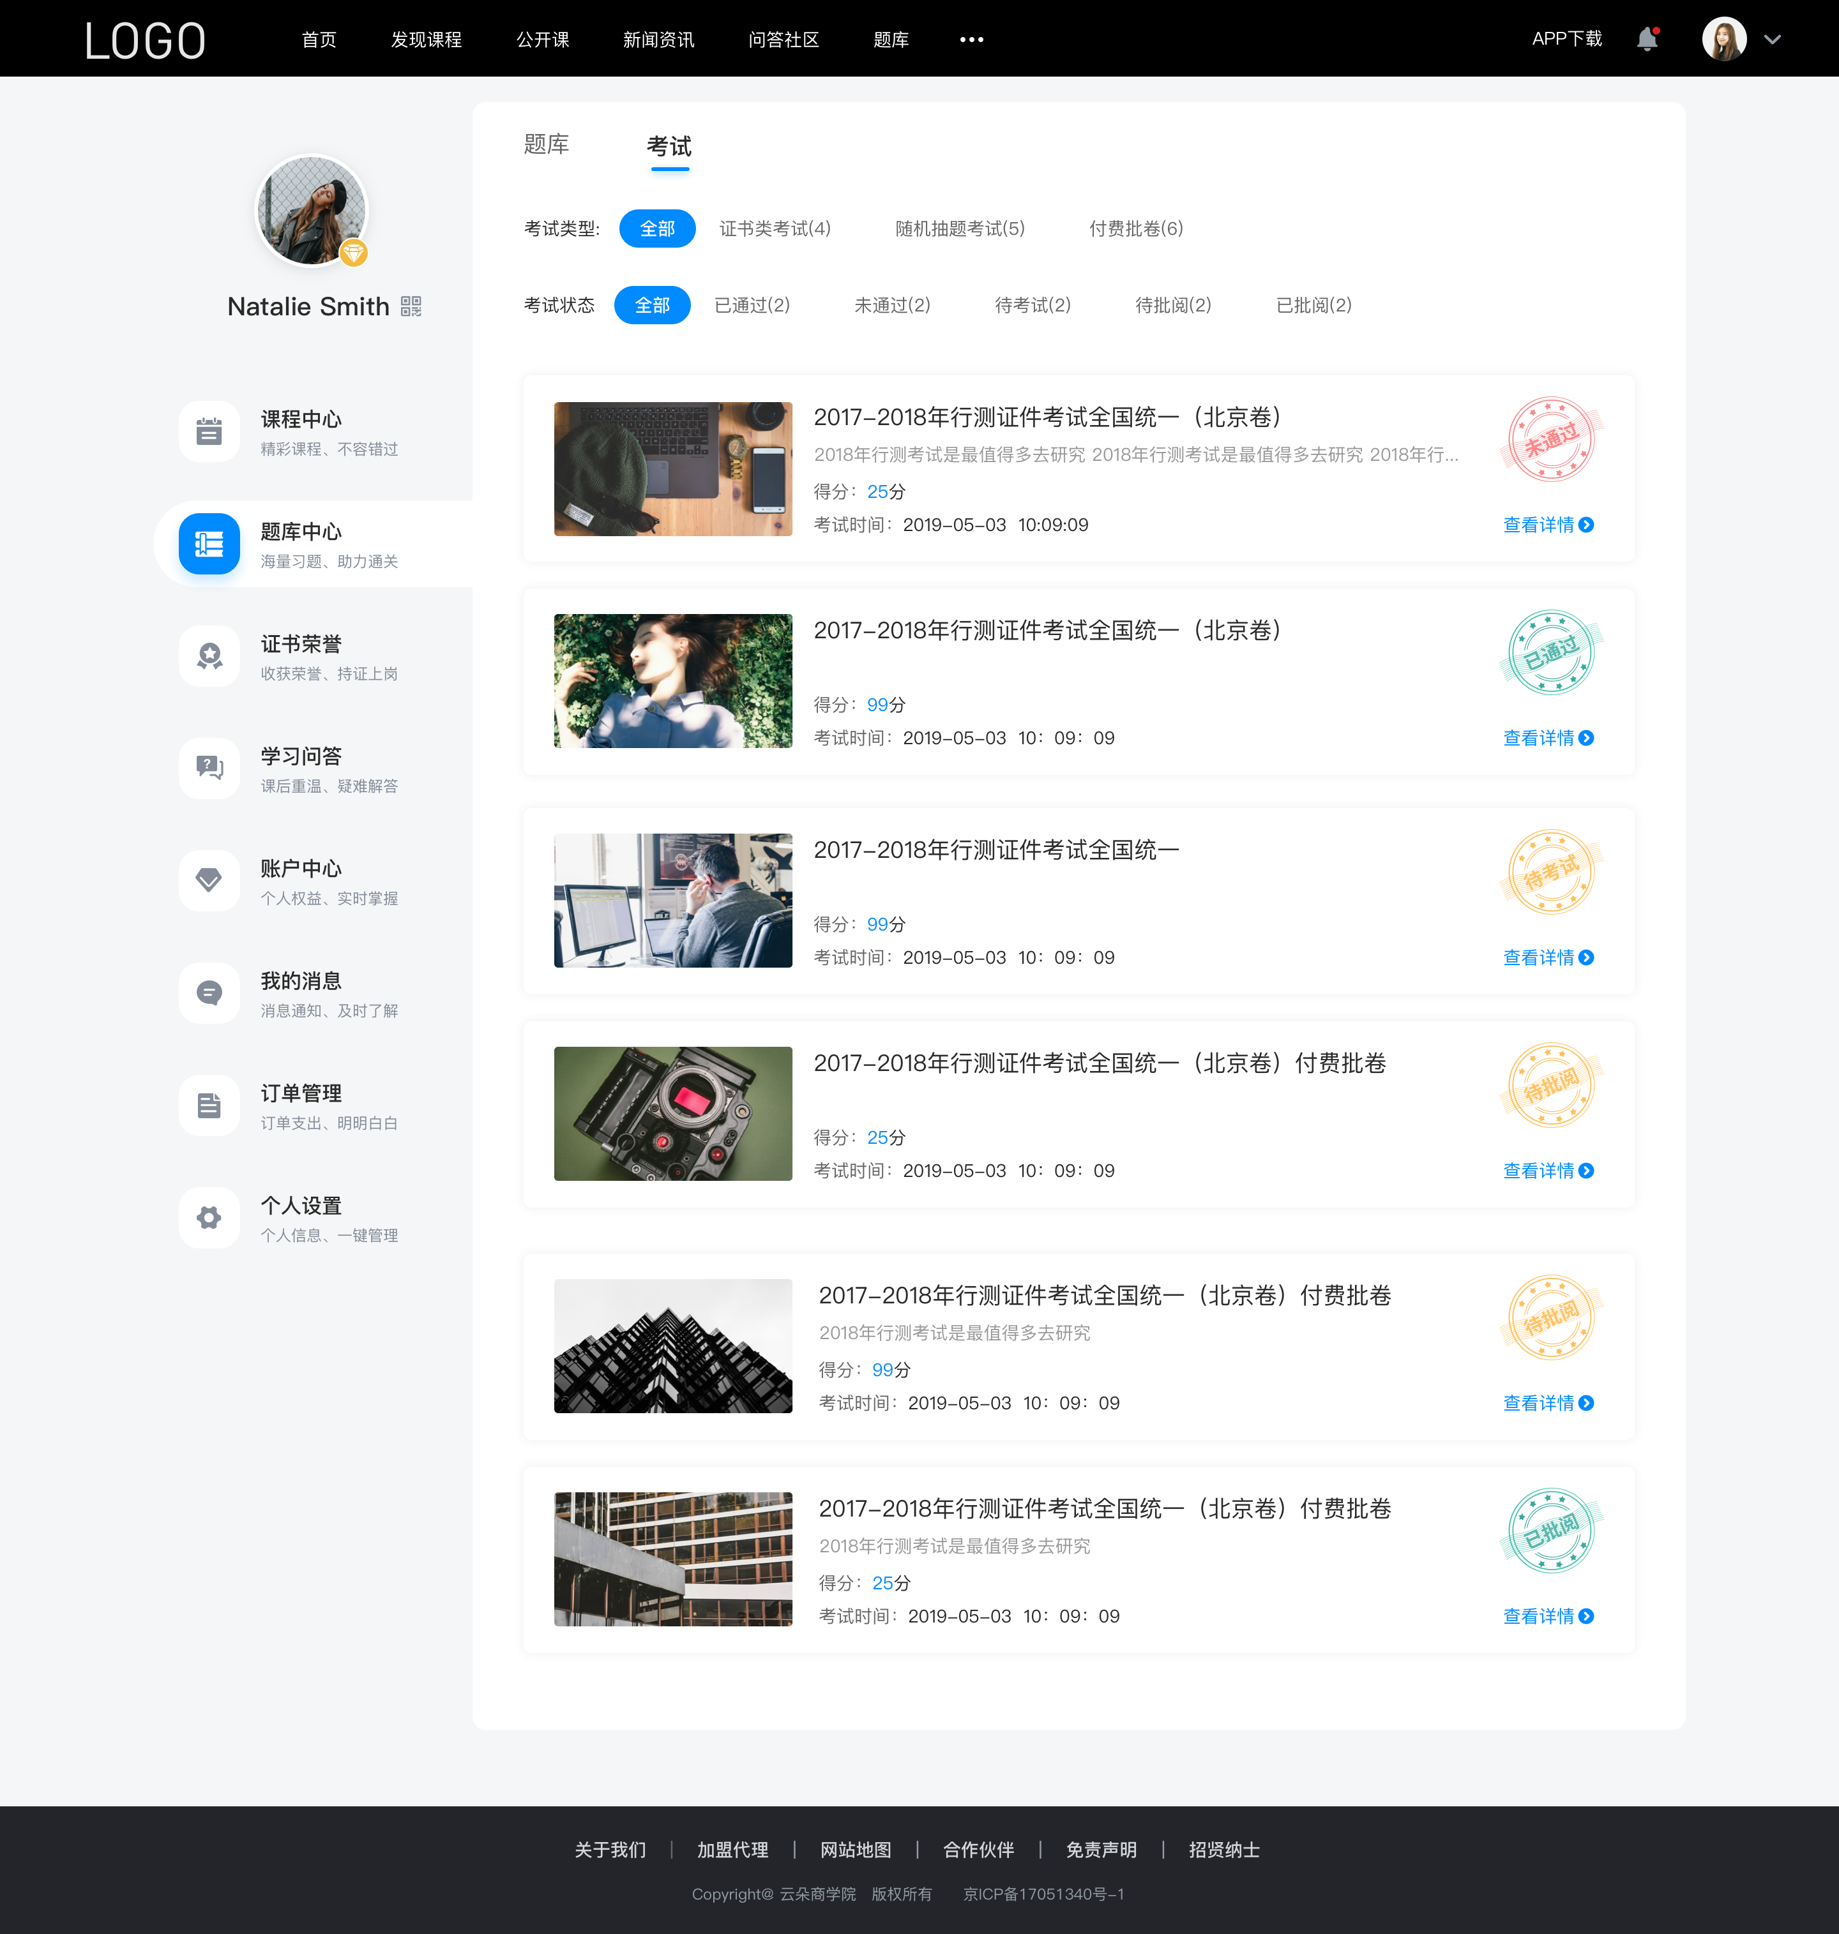Switch to 题库 tab
Viewport: 1839px width, 1934px height.
click(546, 145)
